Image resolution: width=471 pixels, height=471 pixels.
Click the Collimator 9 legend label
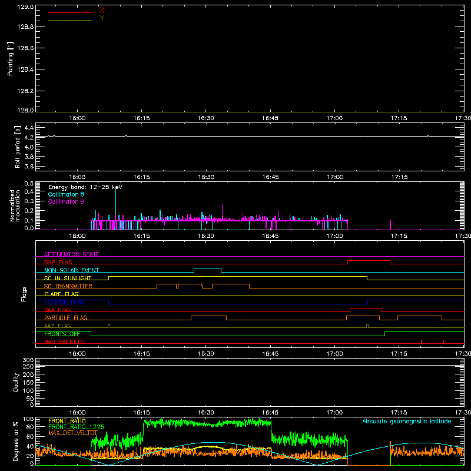click(66, 201)
